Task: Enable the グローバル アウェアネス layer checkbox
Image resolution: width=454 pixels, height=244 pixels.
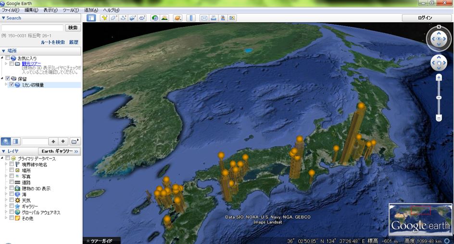Action: 12,212
